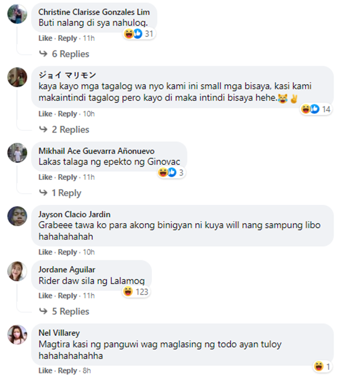Expand the 6 Replies thread
The height and width of the screenshot is (376, 353).
[x=64, y=54]
